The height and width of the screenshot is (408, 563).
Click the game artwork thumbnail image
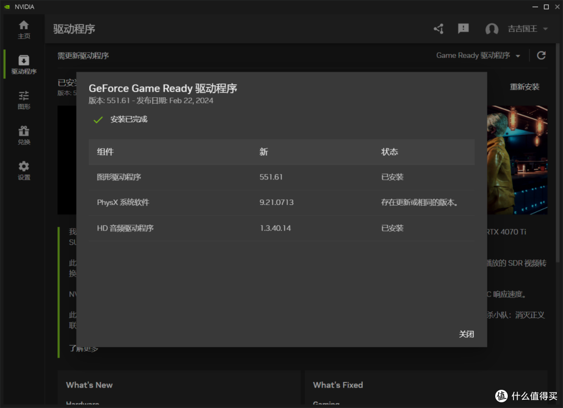coord(517,160)
